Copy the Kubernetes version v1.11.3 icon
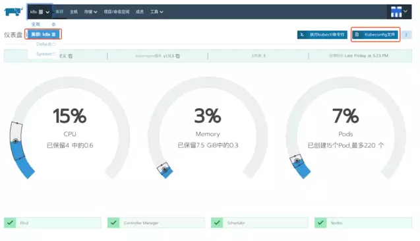Viewport: 420px width, 241px height. [x=177, y=56]
